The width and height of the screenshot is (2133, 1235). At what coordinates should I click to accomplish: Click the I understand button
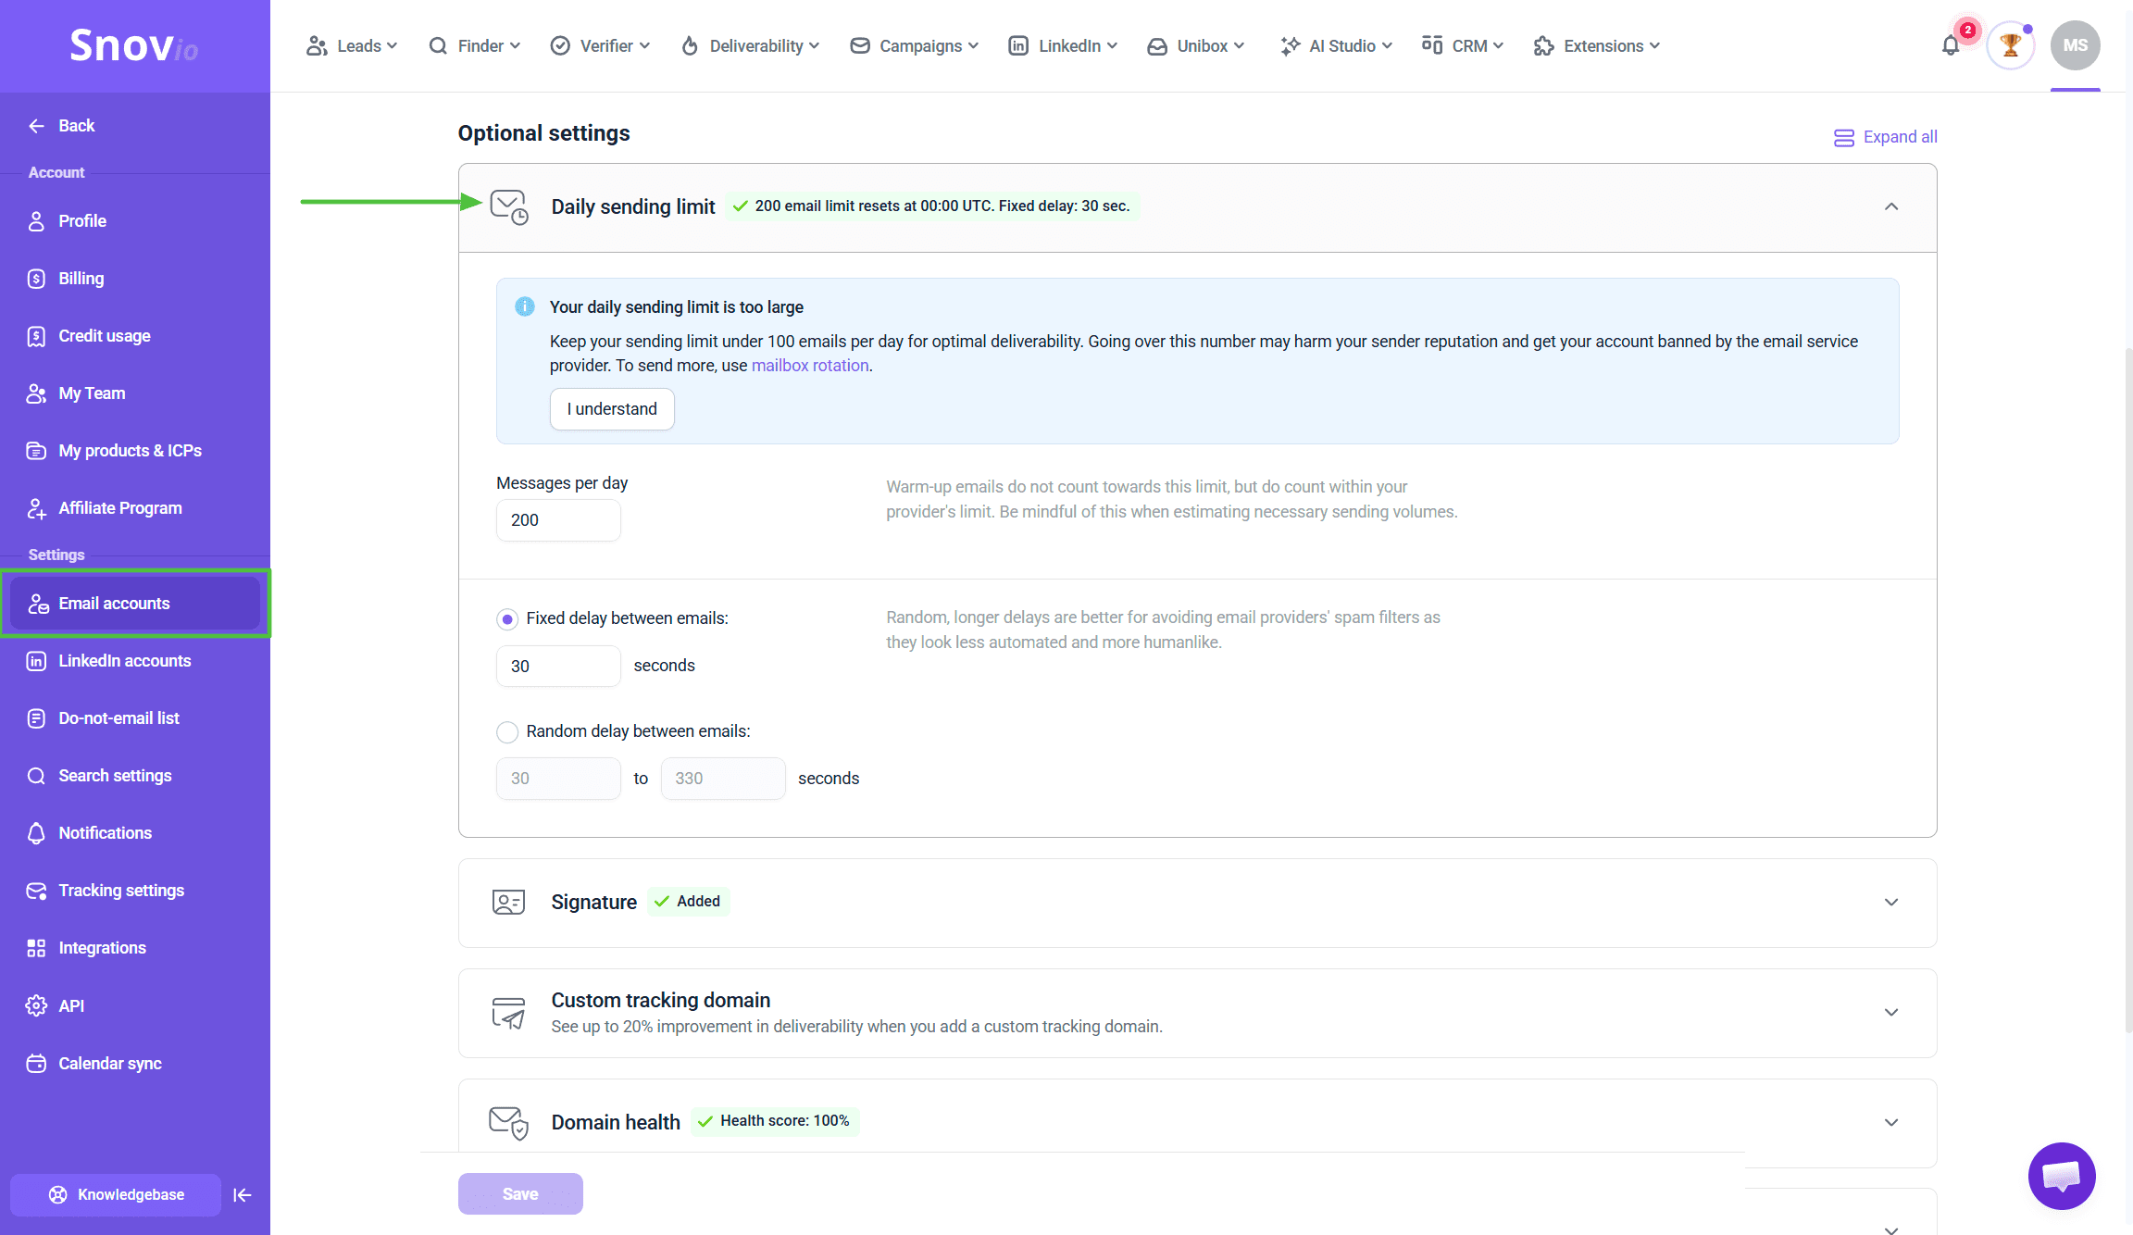[612, 409]
